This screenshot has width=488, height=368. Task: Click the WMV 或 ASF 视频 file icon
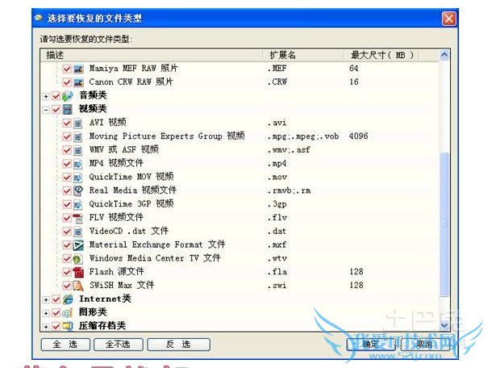pyautogui.click(x=77, y=150)
